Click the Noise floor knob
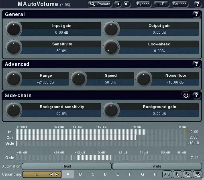Image resolution: width=204 pixels, height=180 pixels. click(143, 79)
